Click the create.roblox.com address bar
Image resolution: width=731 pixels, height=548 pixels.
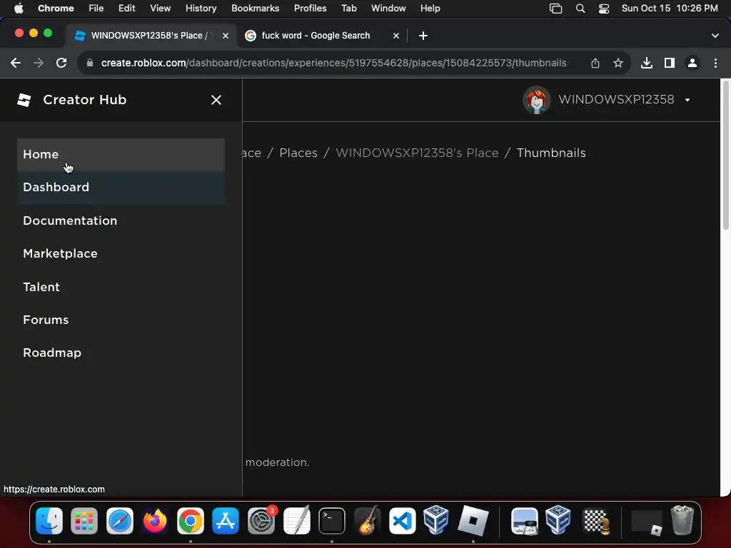334,63
